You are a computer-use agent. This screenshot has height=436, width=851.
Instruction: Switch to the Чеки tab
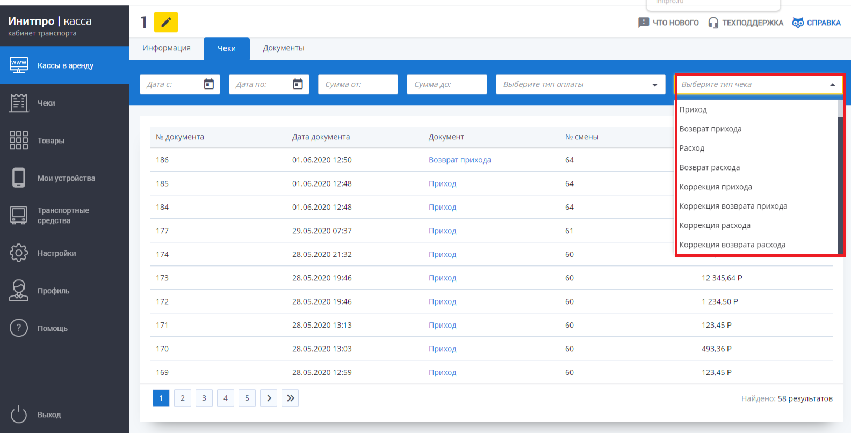[226, 48]
